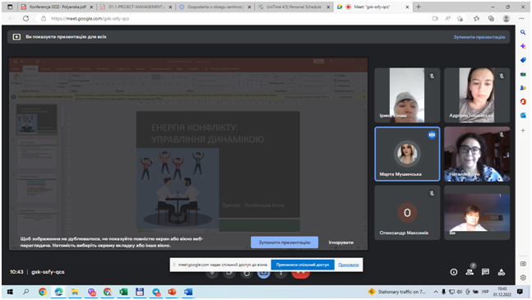Open the Edge sidebar search icon
The image size is (532, 300).
coord(523,32)
